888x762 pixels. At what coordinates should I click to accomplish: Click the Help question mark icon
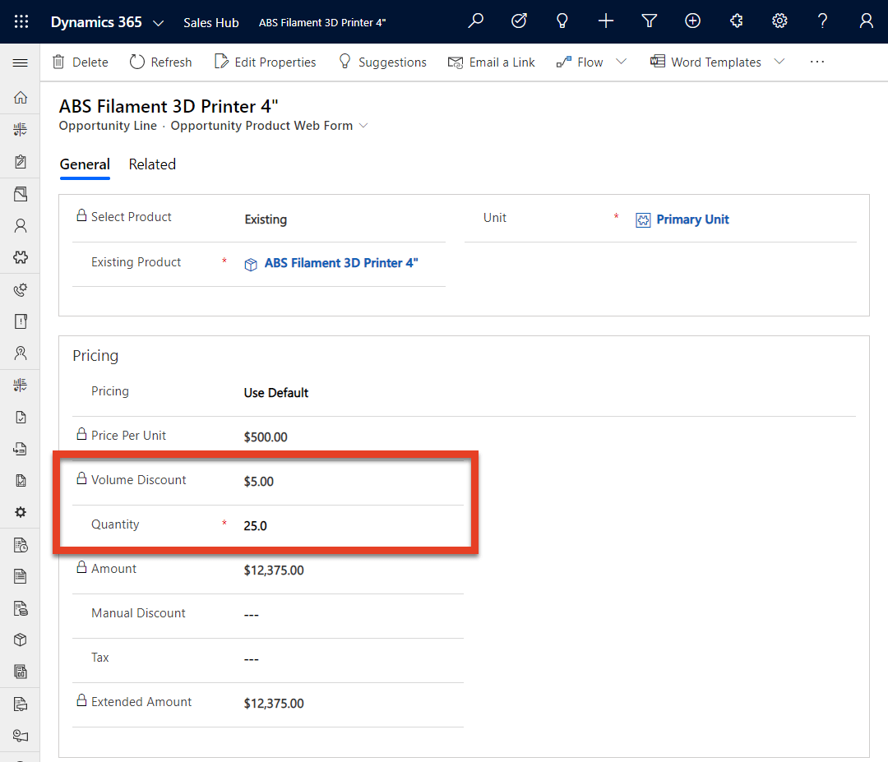pyautogui.click(x=822, y=21)
